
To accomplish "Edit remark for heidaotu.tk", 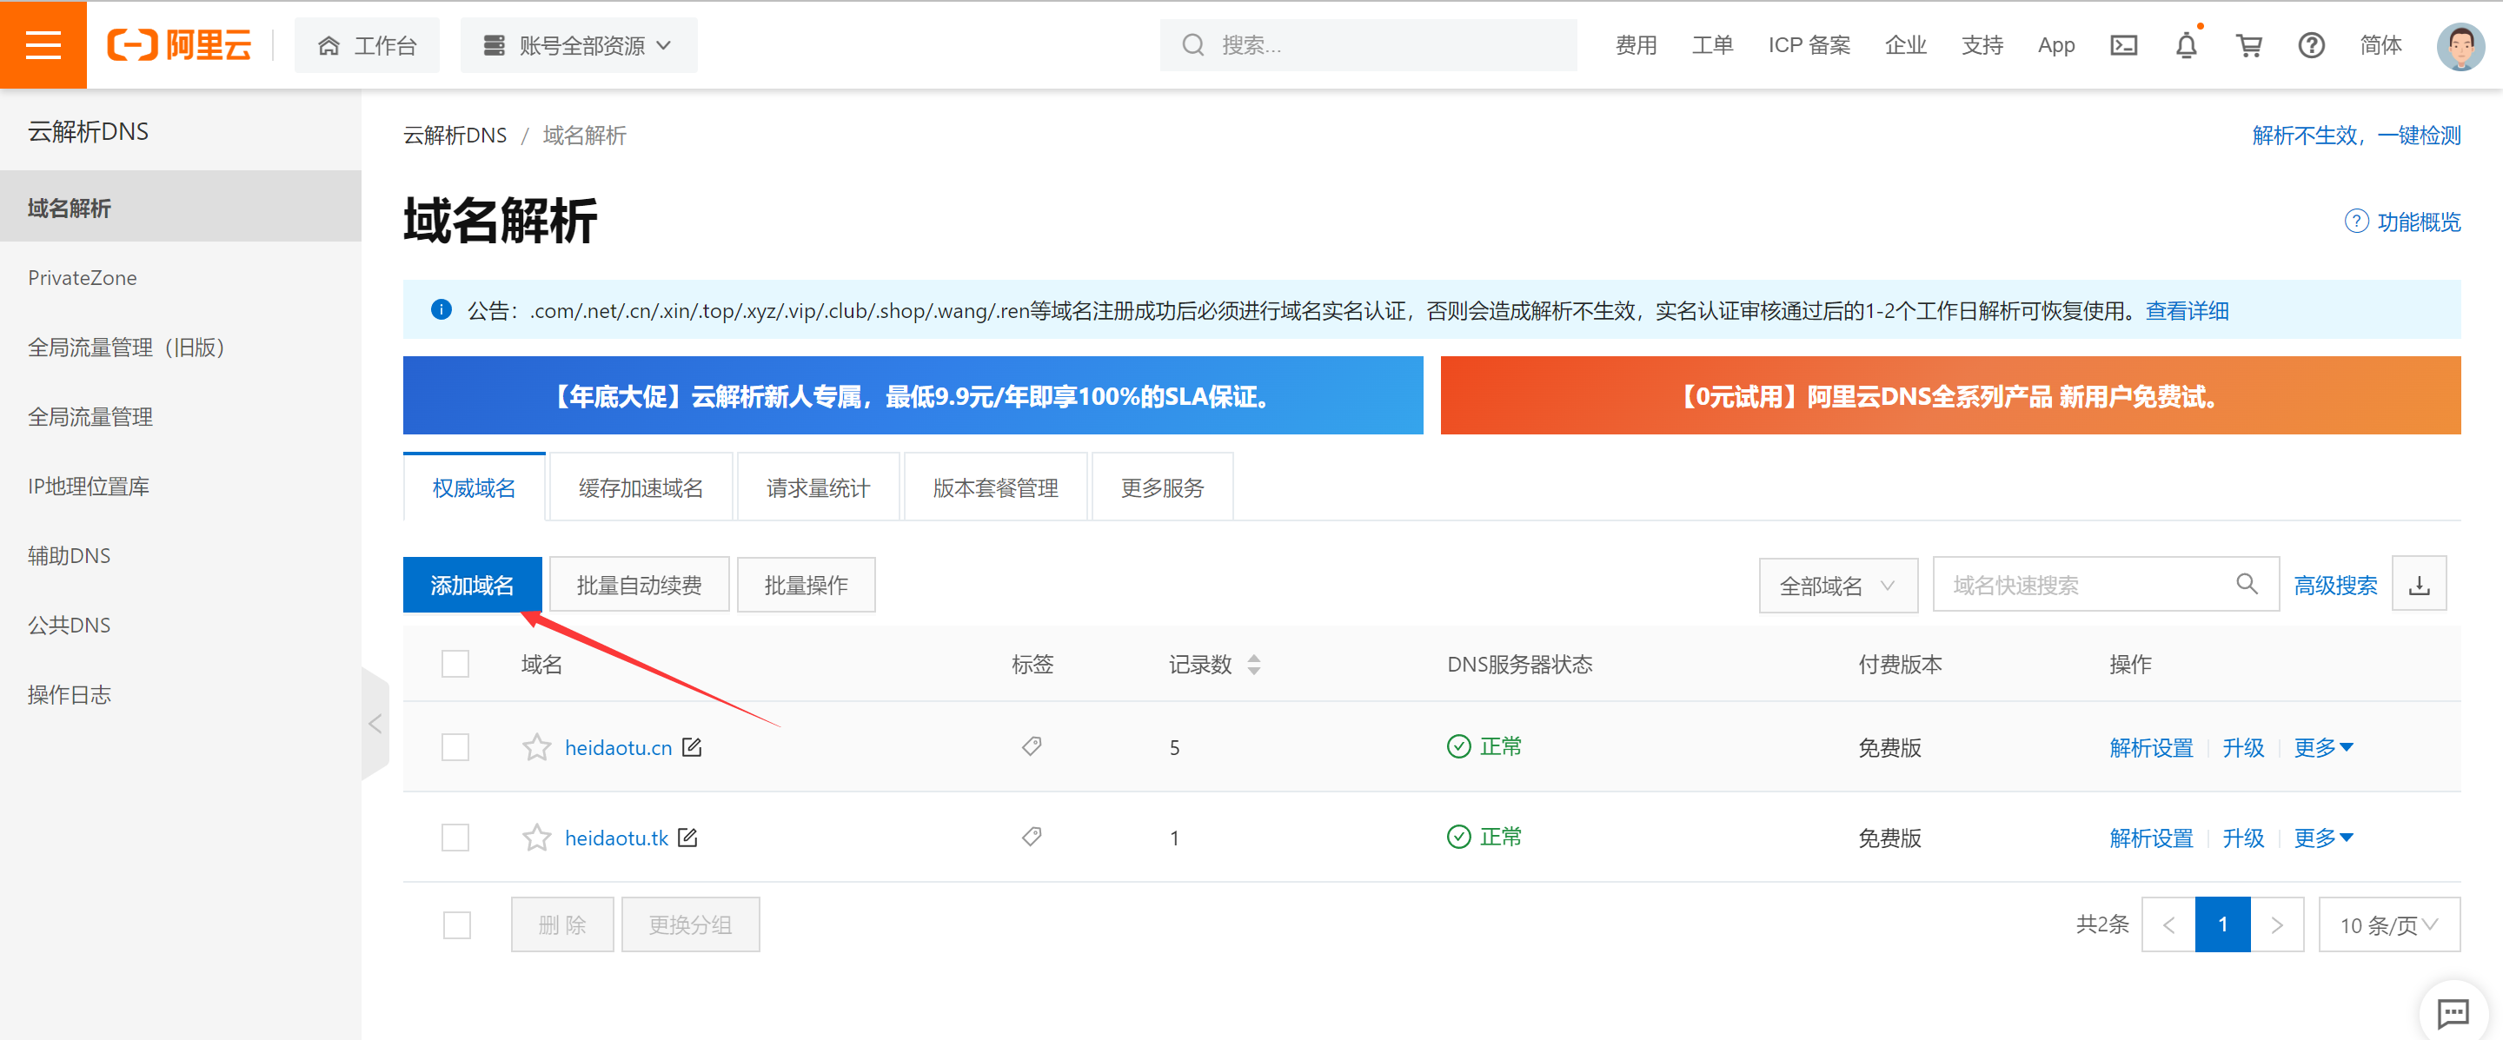I will pyautogui.click(x=688, y=837).
